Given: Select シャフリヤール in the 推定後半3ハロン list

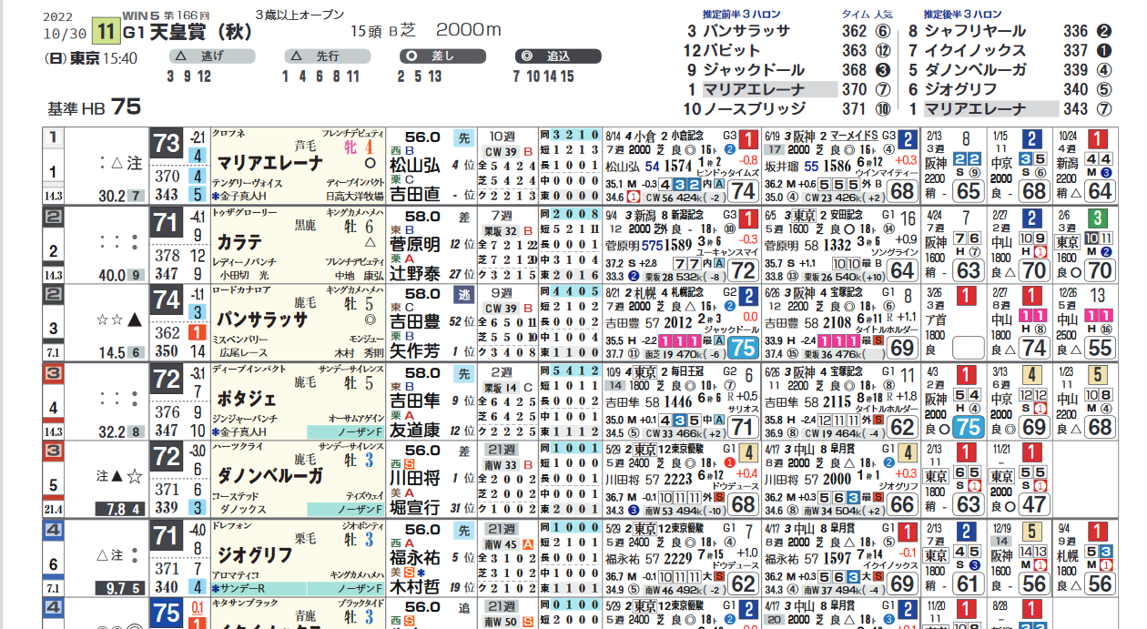Looking at the screenshot, I should (x=975, y=31).
